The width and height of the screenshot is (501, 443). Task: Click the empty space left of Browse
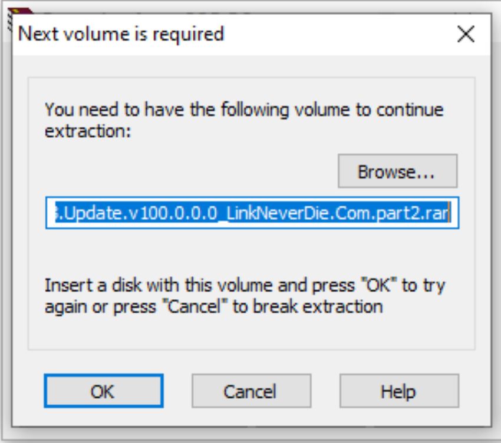[189, 171]
